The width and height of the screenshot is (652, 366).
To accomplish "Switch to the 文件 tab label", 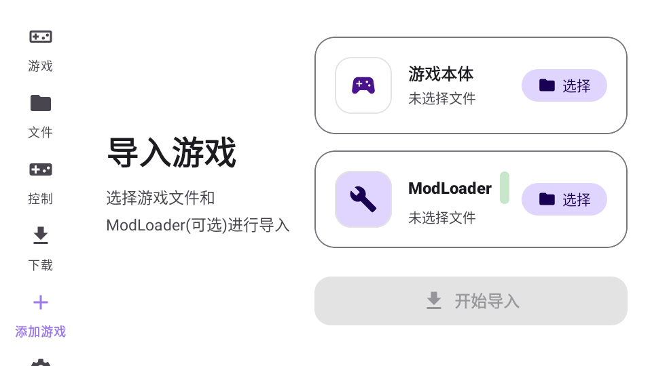I will (x=40, y=132).
